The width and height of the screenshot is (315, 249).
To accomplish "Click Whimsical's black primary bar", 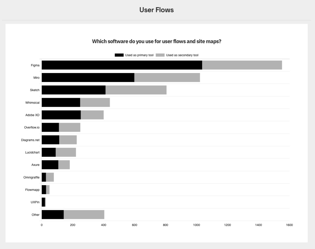I will tap(61, 102).
